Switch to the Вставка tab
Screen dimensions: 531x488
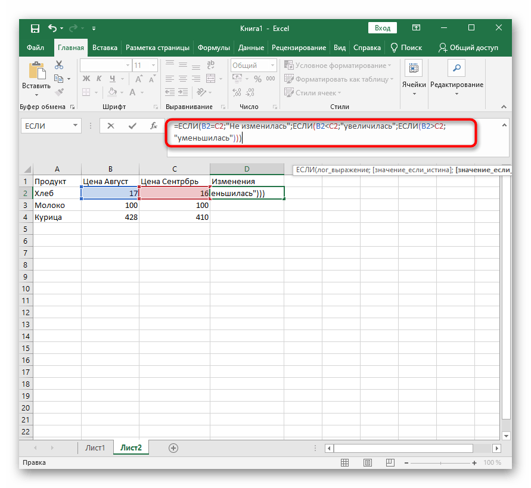click(105, 48)
